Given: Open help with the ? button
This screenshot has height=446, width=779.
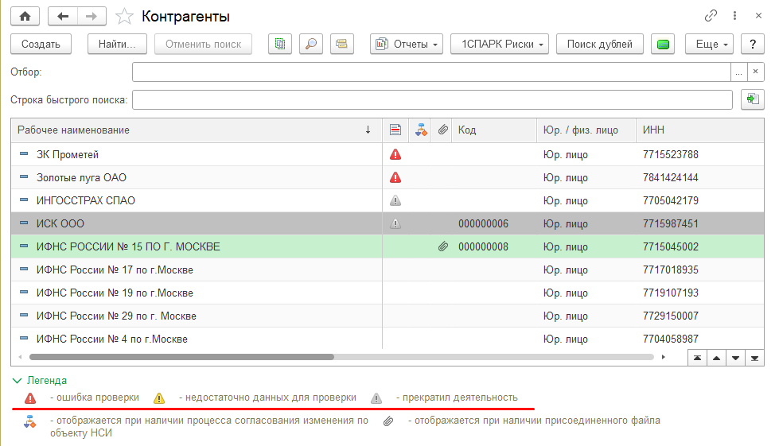Looking at the screenshot, I should [x=753, y=45].
